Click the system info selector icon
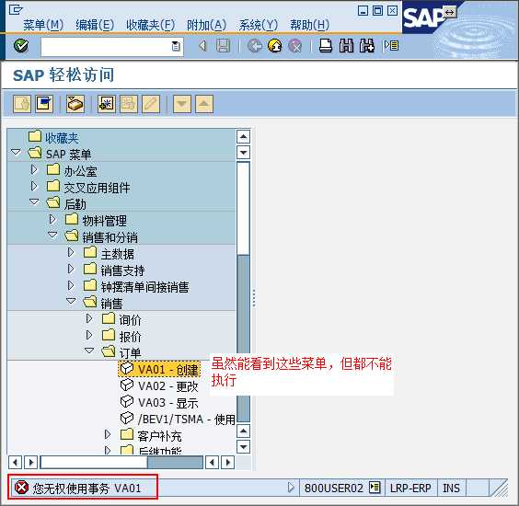This screenshot has width=519, height=506. 375,488
